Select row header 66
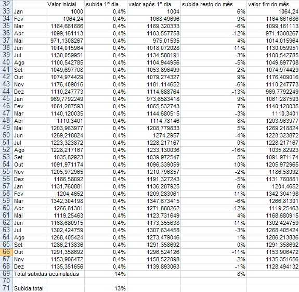This screenshot has width=299, height=292. click(6, 252)
